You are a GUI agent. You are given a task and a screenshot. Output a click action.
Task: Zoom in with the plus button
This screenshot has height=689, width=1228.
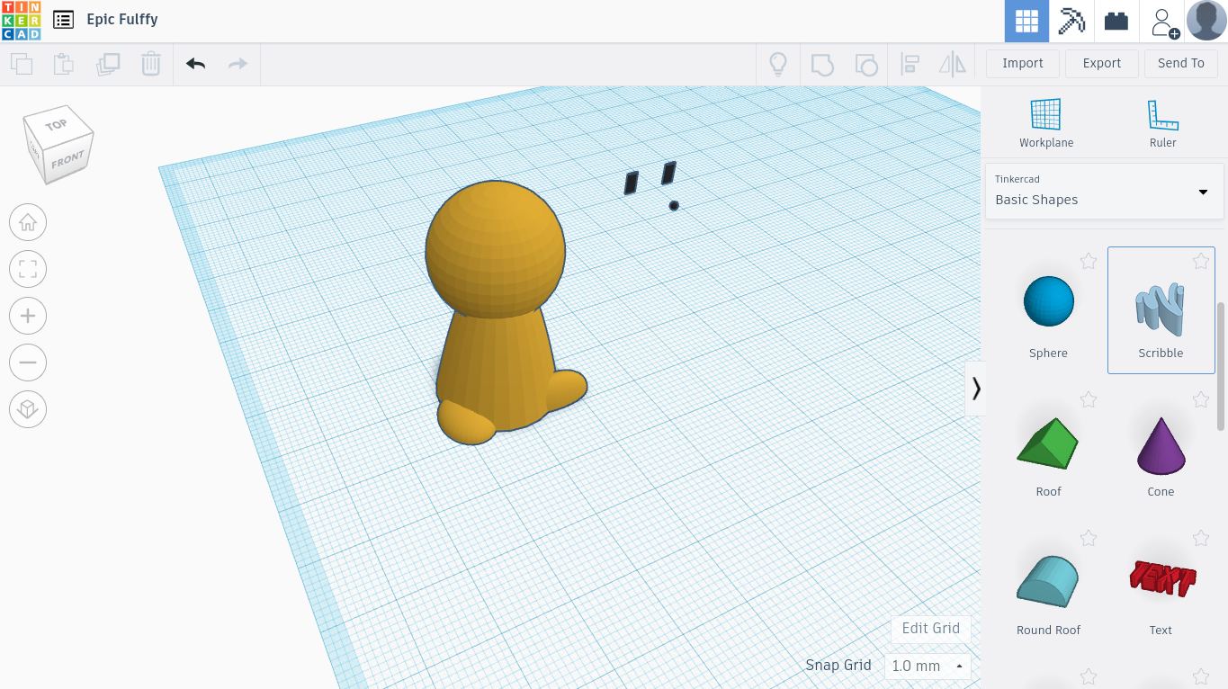coord(28,316)
